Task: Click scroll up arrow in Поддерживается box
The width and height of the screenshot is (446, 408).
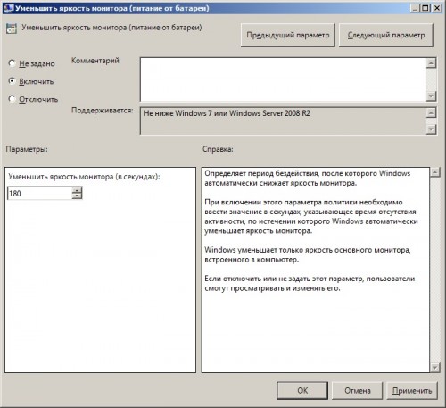Action: click(431, 112)
